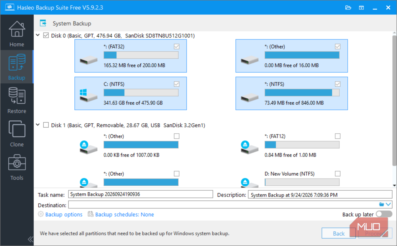Check the FAT12 partition checkbox

click(x=338, y=136)
